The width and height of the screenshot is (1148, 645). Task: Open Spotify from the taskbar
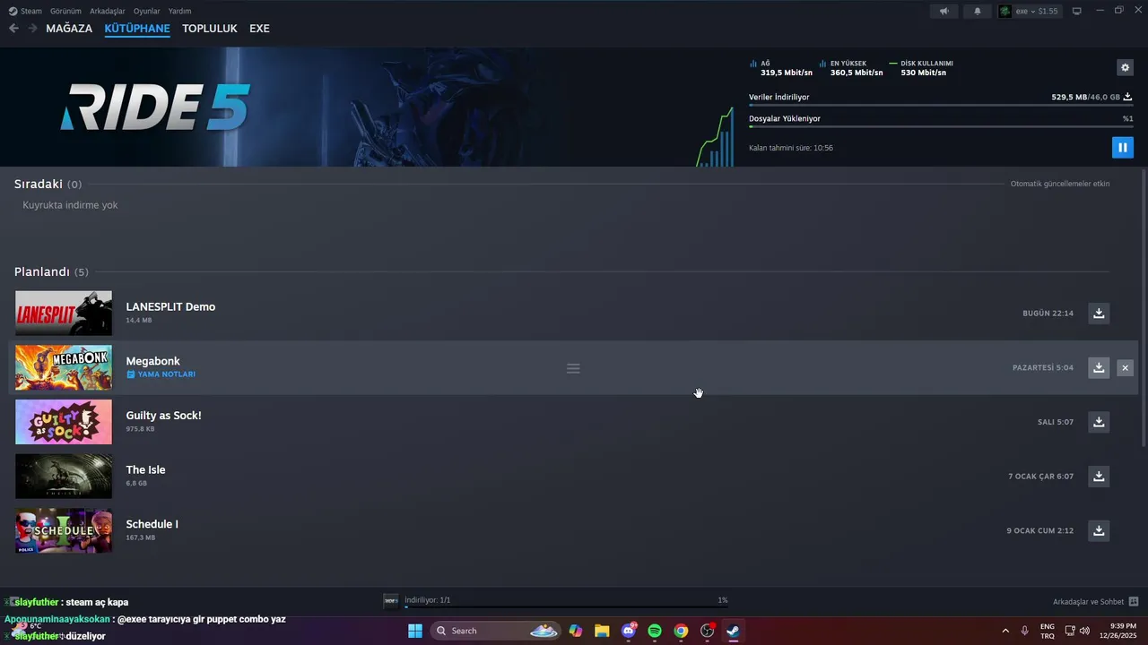point(655,631)
